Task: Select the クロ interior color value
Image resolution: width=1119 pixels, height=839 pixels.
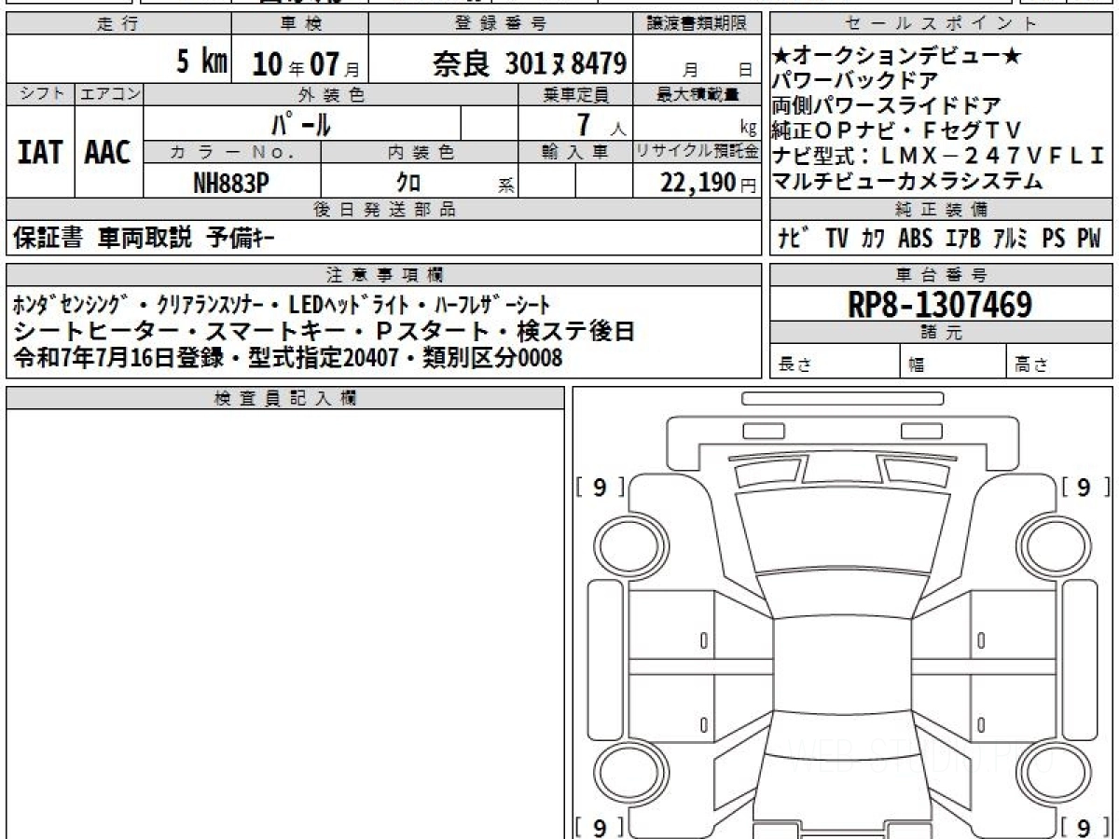Action: point(408,182)
